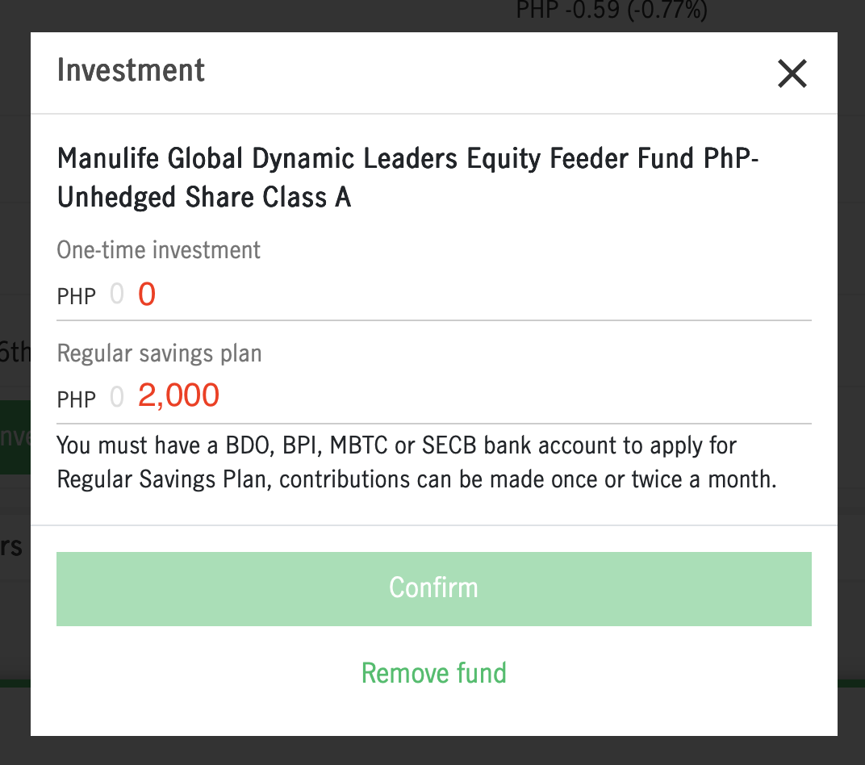Select the red 2,000 savings plan value
The height and width of the screenshot is (765, 865).
click(178, 396)
